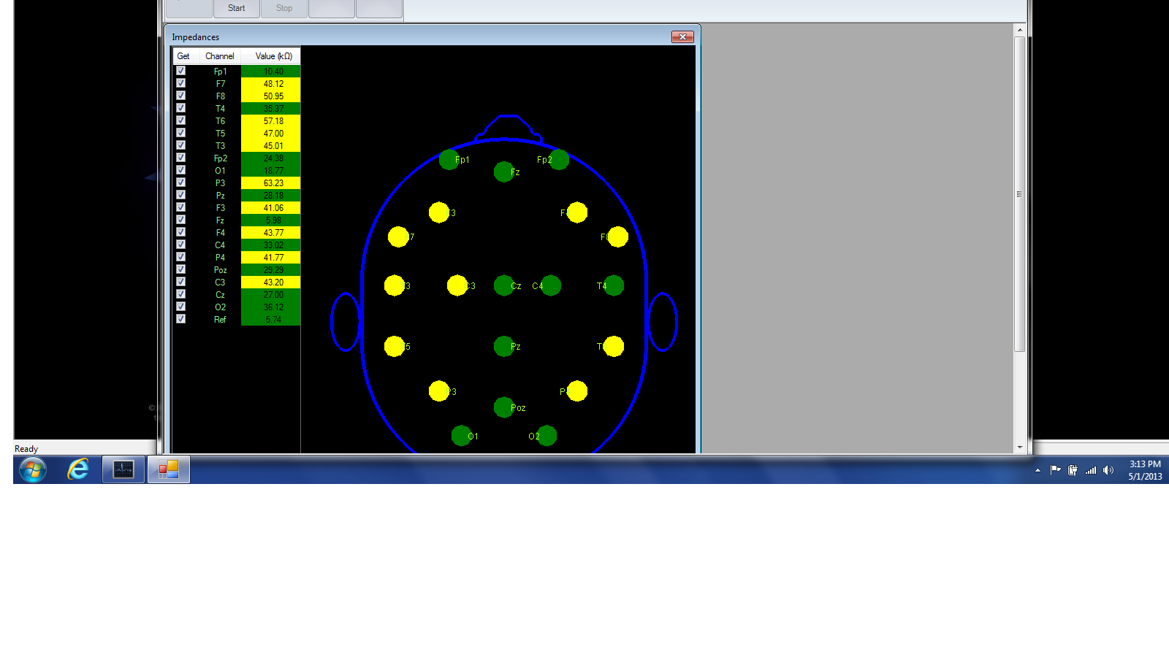Click the O1 electrode marker
This screenshot has height=657, width=1169.
pyautogui.click(x=461, y=436)
